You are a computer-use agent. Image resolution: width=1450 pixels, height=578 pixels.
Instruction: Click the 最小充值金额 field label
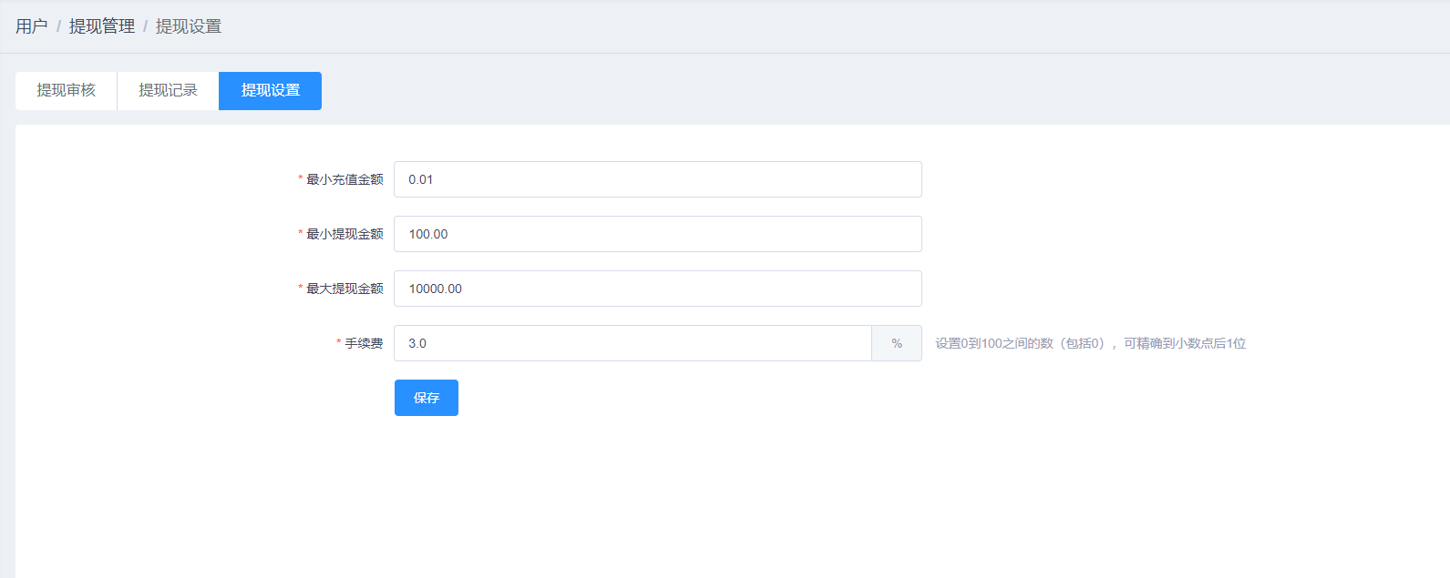pos(345,179)
